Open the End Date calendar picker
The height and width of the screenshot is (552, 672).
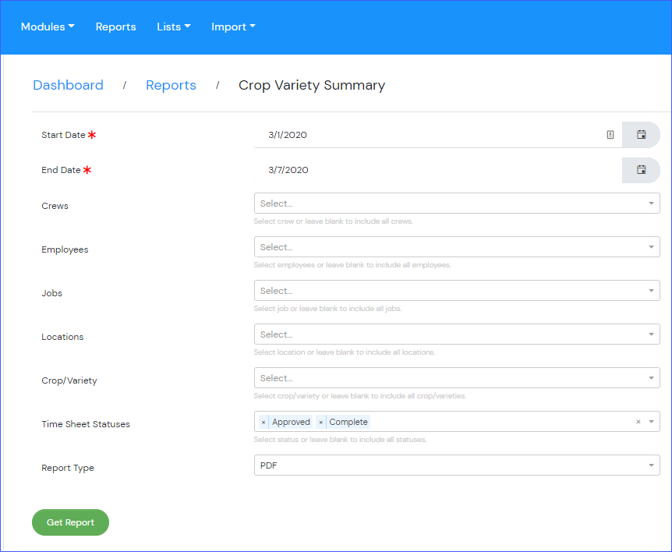[x=641, y=170]
